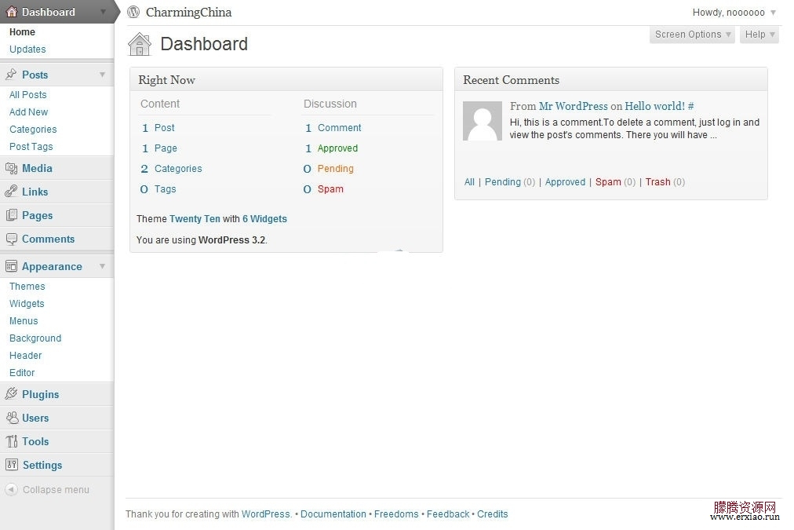Click the orange Pending link under Discussion

[x=335, y=168]
